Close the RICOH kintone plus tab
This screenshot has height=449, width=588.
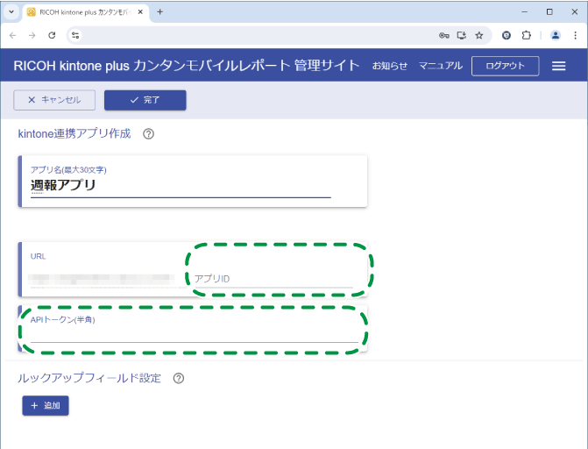140,11
